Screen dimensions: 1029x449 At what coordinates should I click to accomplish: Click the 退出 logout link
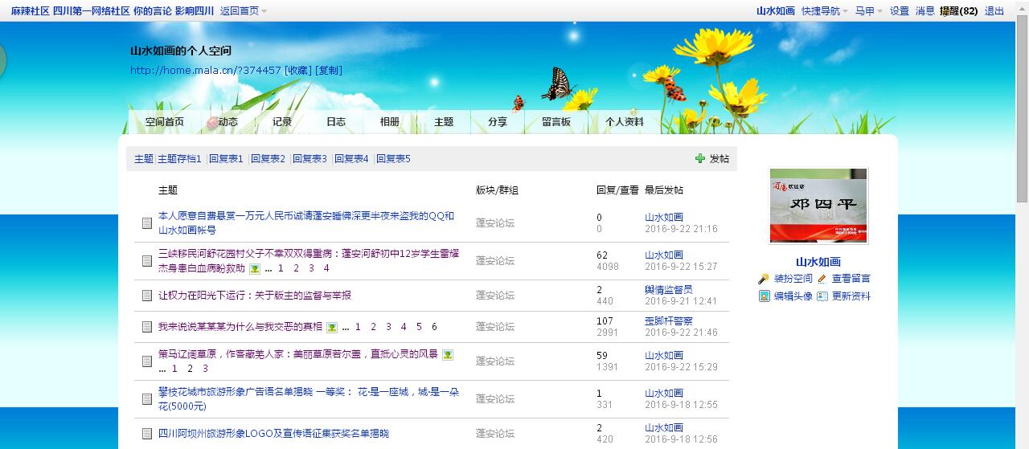[994, 11]
